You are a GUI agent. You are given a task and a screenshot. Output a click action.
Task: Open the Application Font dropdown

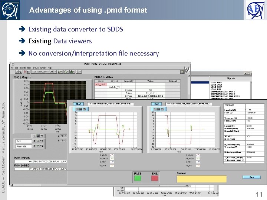point(44,72)
